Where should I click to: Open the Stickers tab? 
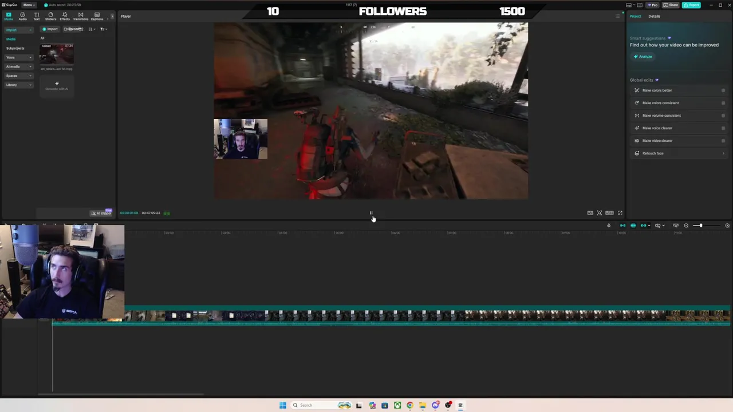tap(50, 16)
